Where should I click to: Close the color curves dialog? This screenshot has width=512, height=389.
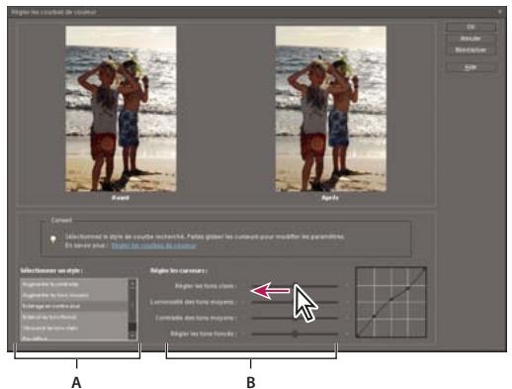click(x=500, y=12)
